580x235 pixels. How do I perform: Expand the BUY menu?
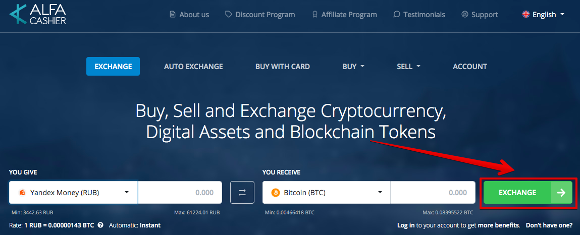(353, 67)
